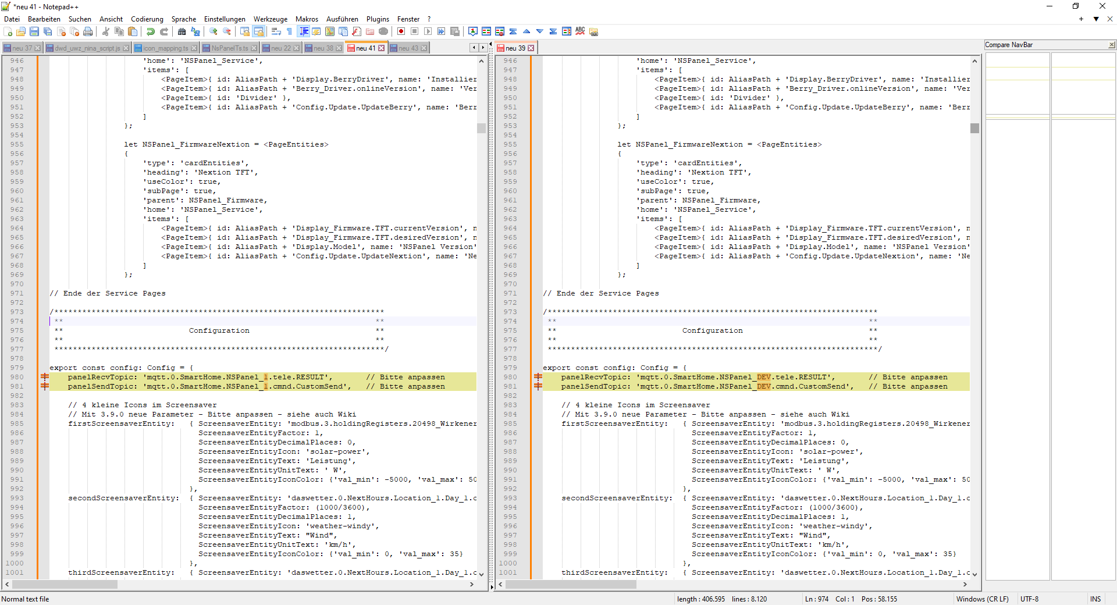
Task: Create a new file with the New toolbar icon
Action: coord(8,31)
